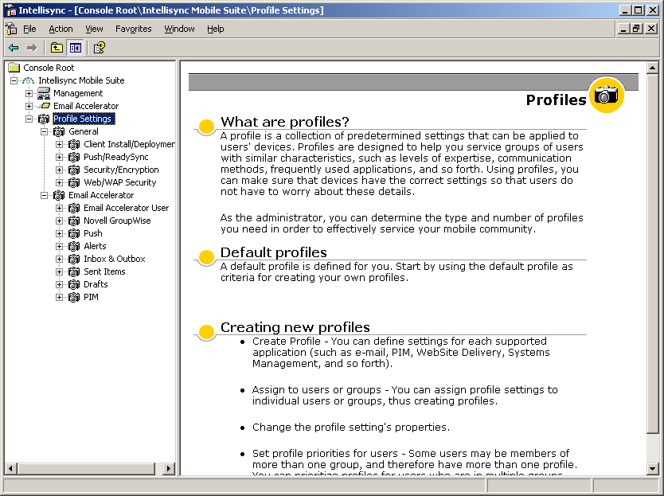Open the View menu
The image size is (664, 496).
tap(94, 29)
